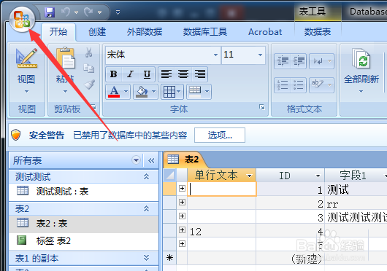Open the 宋体 font name dropdown
387x271 pixels.
[215, 55]
